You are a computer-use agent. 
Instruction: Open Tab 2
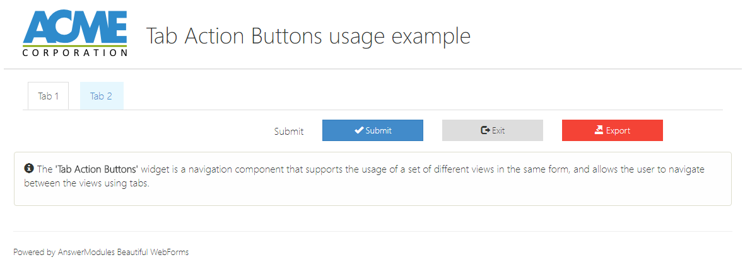[x=101, y=96]
